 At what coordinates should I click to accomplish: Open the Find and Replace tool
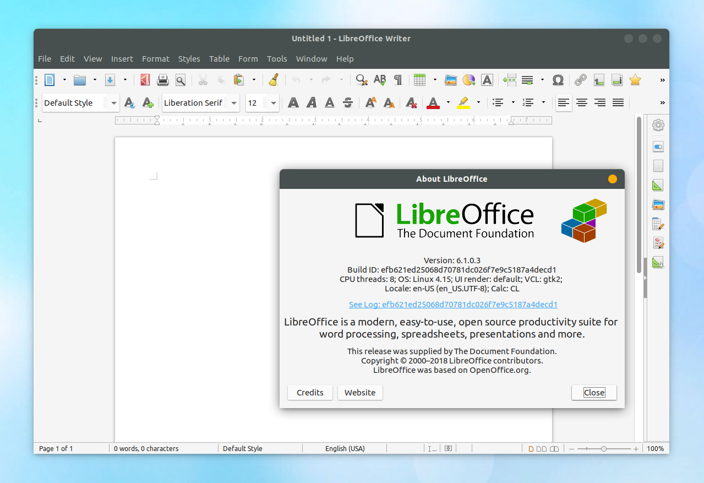[361, 80]
